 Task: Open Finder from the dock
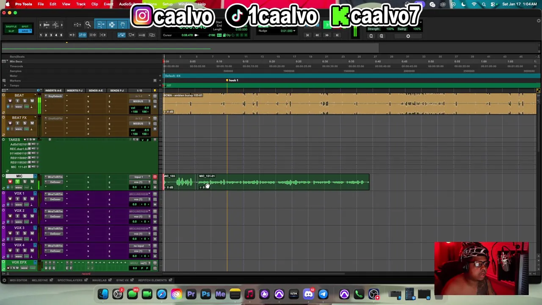[x=103, y=294]
